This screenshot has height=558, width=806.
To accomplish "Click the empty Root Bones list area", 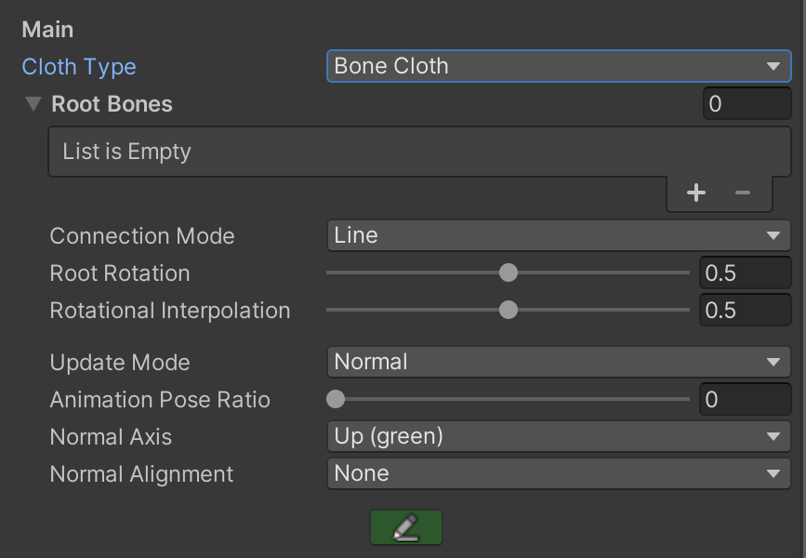I will point(418,152).
